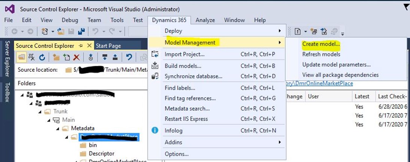Click the red Delete X icon
Screen dimensions: 410x162
[x=76, y=57]
